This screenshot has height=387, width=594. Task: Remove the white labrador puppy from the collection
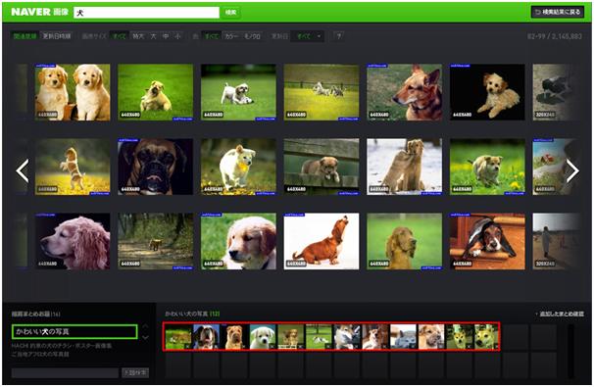(x=272, y=346)
